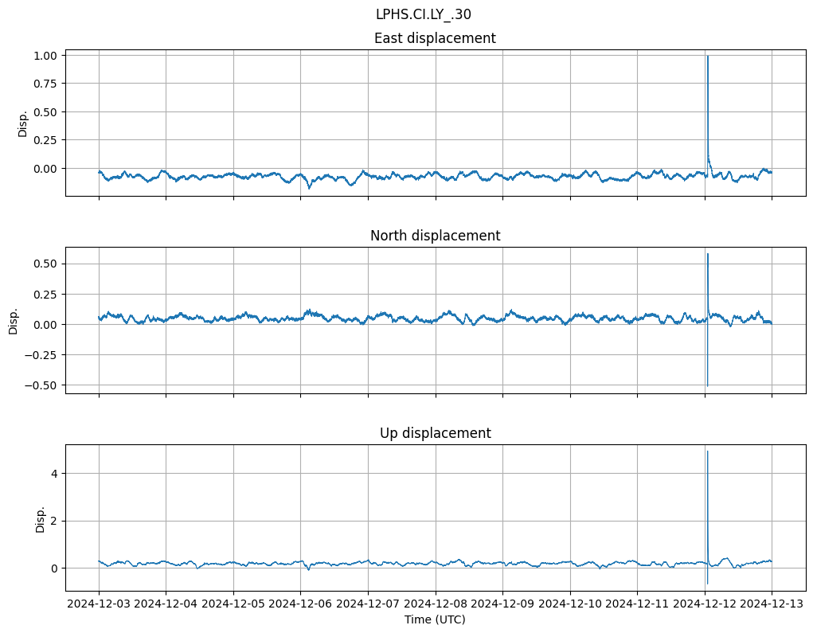
Task: Select the 2024-12-12 date tick label
Action: 704,604
